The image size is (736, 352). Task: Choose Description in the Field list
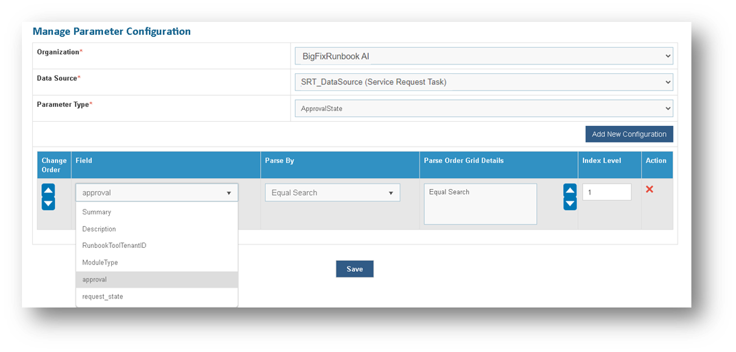[x=99, y=229]
